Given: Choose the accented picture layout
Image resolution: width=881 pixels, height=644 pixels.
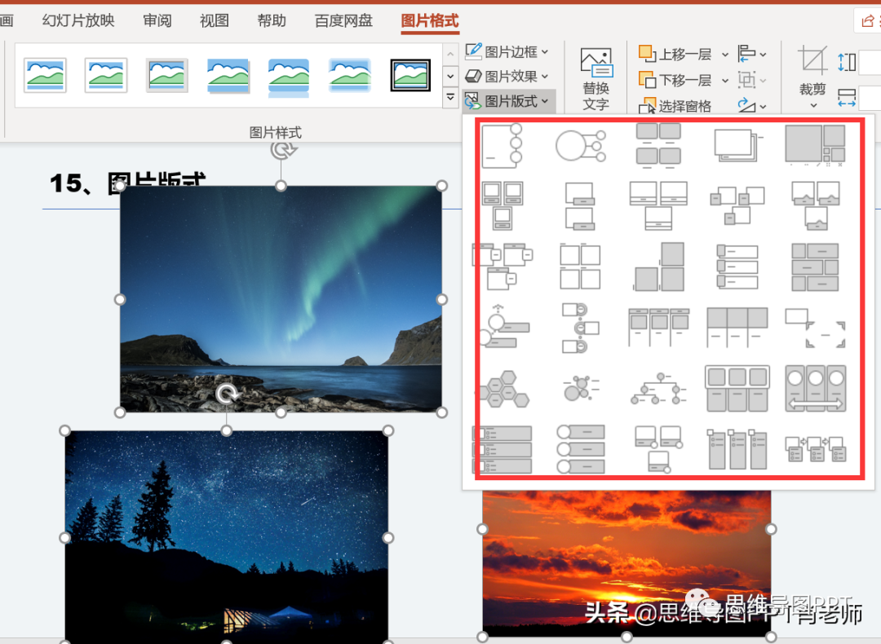Looking at the screenshot, I should (x=502, y=146).
